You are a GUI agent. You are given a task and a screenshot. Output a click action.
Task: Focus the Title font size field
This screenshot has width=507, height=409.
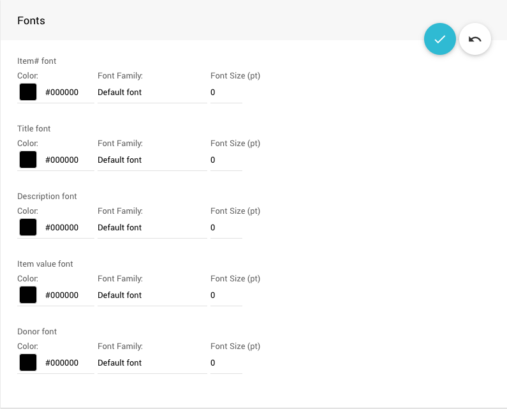226,160
